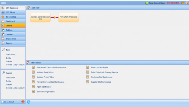Click the blue RSS feed icon
The image size is (189, 107).
28,102
